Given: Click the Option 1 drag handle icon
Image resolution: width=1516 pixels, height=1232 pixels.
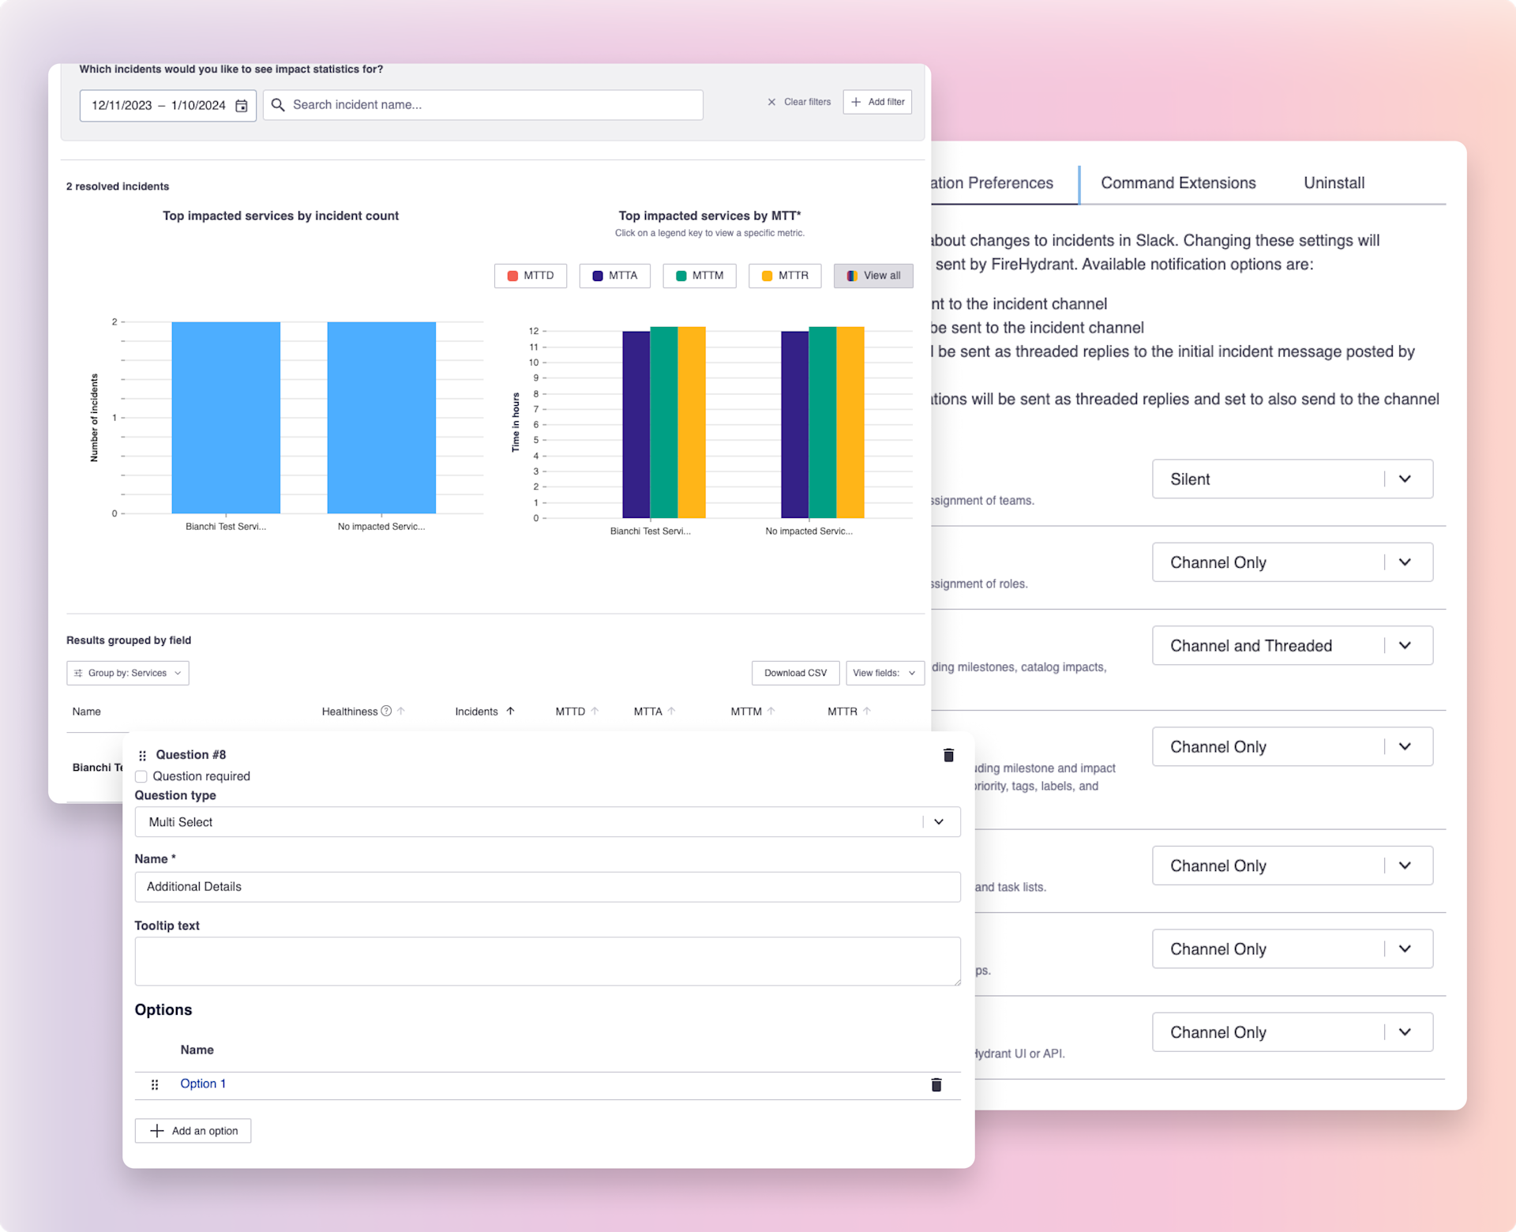Looking at the screenshot, I should pos(155,1084).
